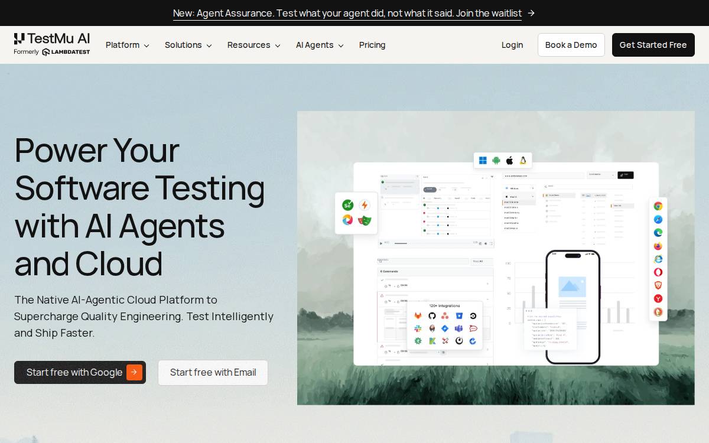
Task: Click the red Yandex browser icon
Action: coord(658,299)
